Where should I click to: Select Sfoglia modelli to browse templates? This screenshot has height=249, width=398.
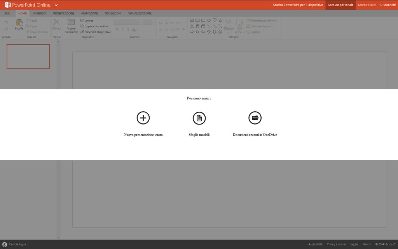pos(199,117)
